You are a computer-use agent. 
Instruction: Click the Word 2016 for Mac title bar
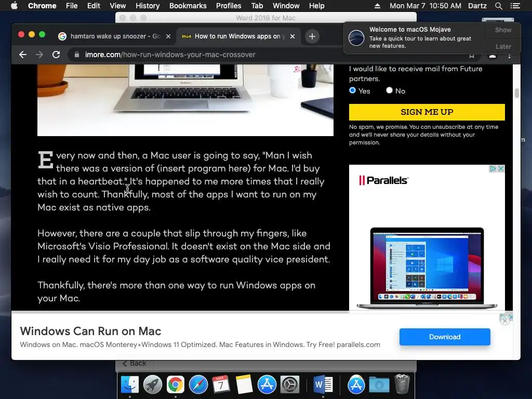(265, 18)
